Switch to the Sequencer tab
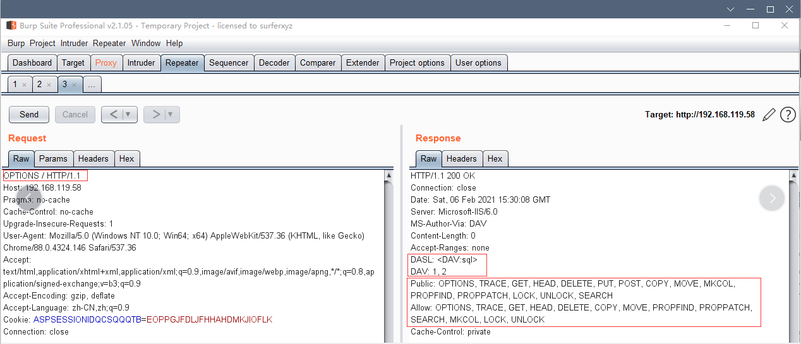Viewport: 801px width, 344px height. 229,62
